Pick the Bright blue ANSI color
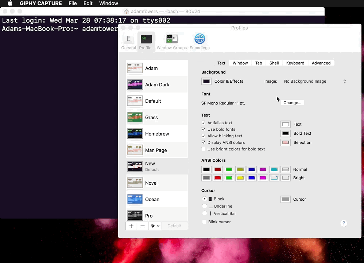Viewport: 364px width, 263px height. tap(252, 178)
